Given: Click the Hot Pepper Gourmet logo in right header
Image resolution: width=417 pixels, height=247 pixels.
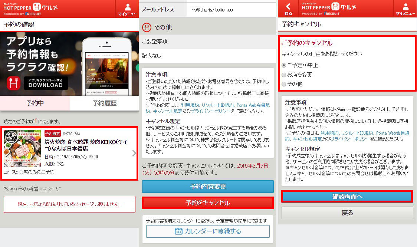Looking at the screenshot, I should [x=329, y=9].
